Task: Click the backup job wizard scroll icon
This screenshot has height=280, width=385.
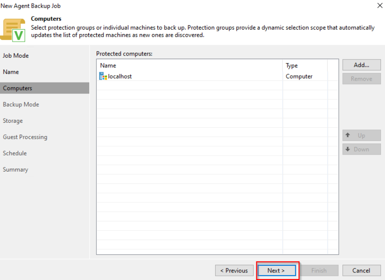Action: click(x=13, y=30)
